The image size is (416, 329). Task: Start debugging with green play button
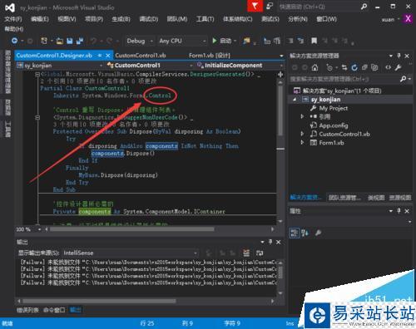(215, 41)
